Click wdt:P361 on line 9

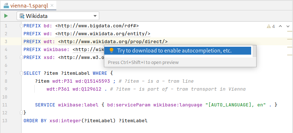pyautogui.click(x=58, y=89)
